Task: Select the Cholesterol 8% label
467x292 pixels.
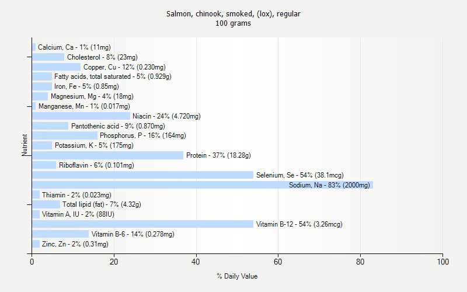Action: (x=102, y=57)
